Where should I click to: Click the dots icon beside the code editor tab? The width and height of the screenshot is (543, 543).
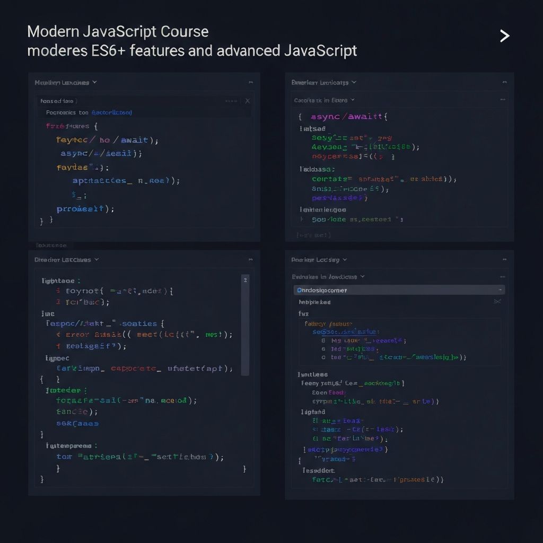point(232,100)
